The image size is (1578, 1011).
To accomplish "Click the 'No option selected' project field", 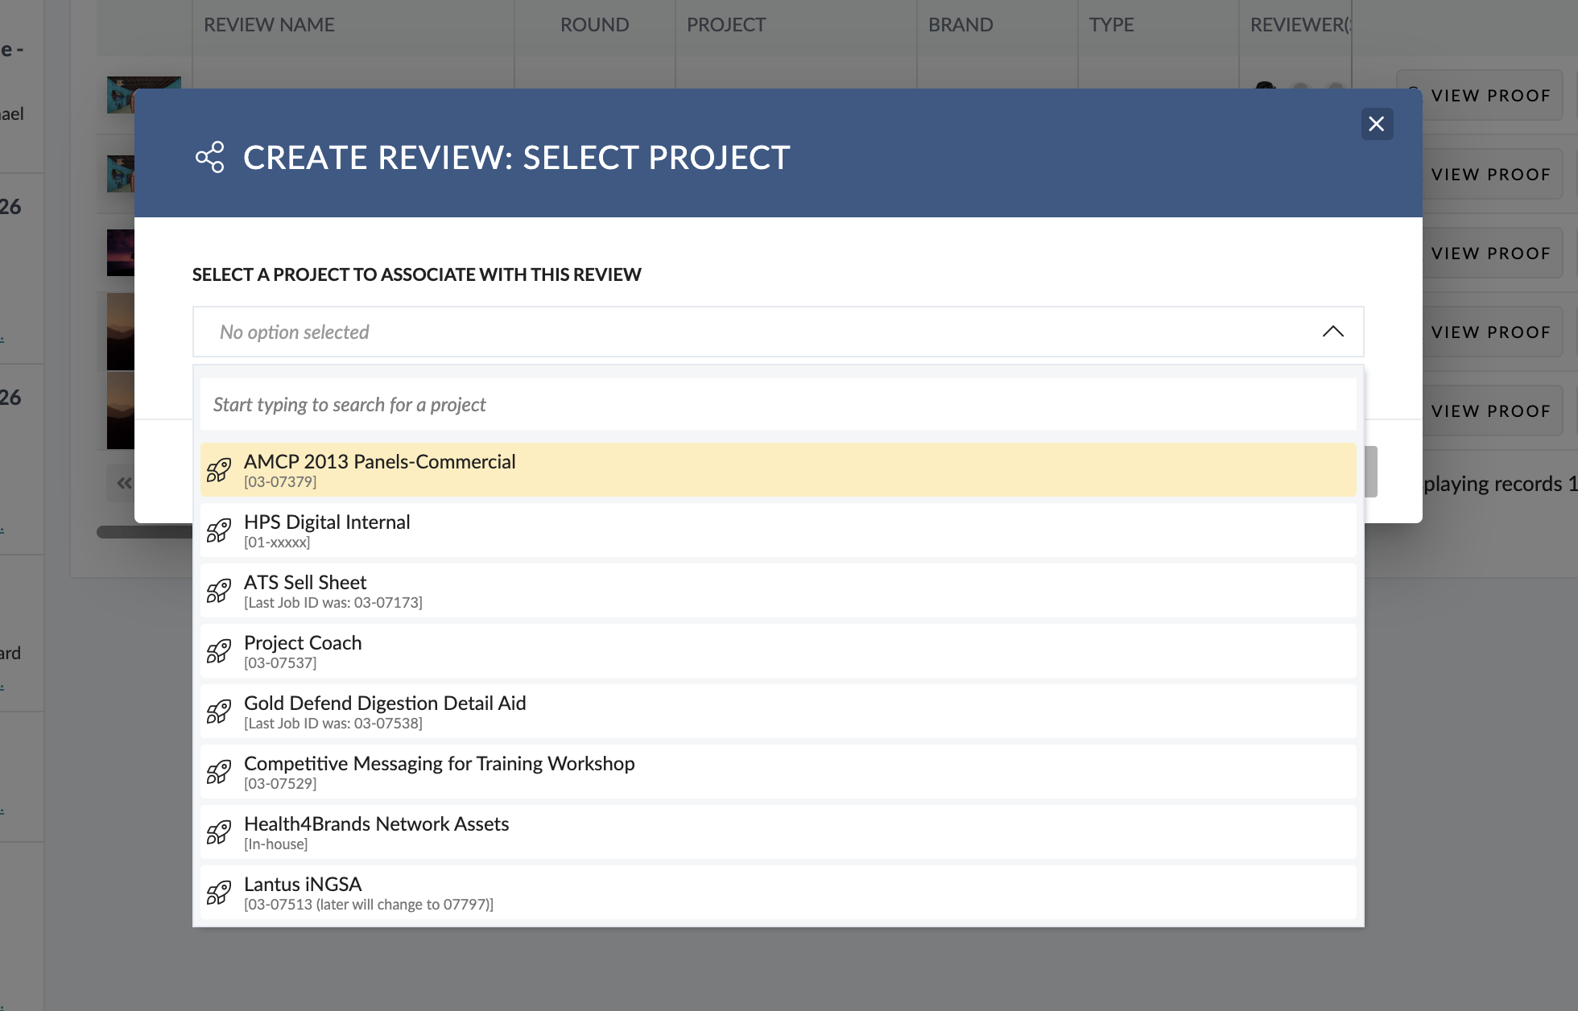I will (x=777, y=332).
